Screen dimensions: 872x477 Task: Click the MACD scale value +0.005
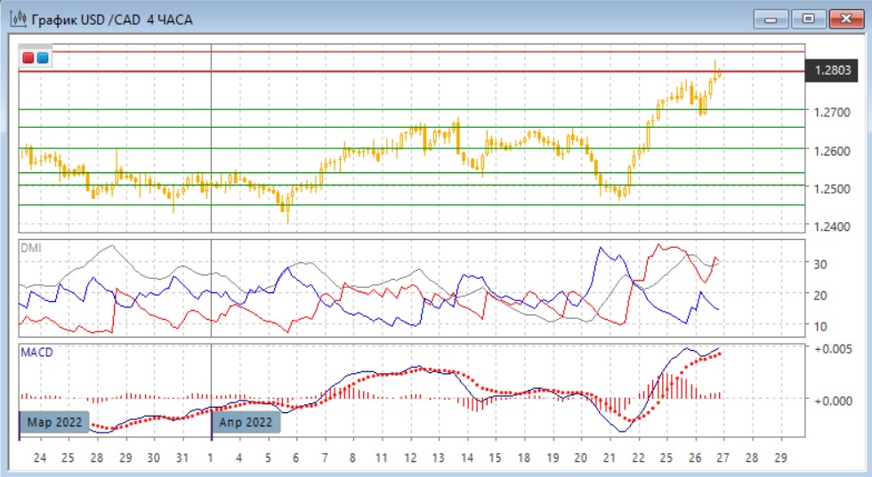tap(832, 348)
